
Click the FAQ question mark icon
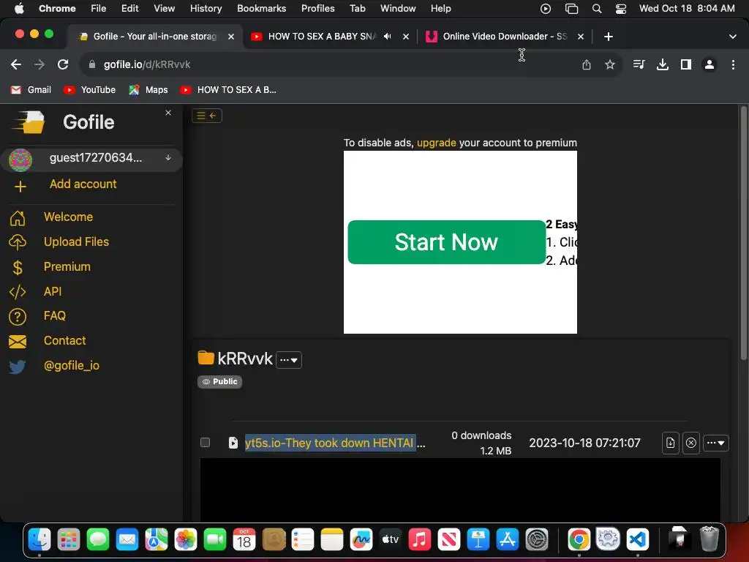pos(18,316)
